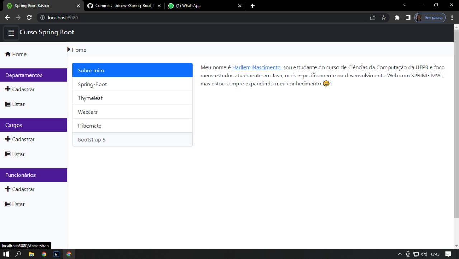Screen dimensions: 459x259
Task: Open Chrome from the taskbar
Action: [x=69, y=254]
